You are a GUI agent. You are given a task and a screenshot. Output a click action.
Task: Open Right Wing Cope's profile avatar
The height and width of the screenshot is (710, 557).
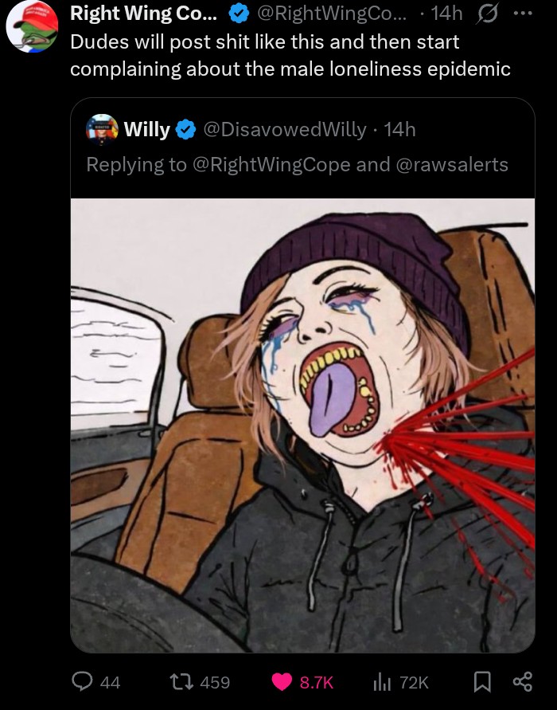point(33,26)
